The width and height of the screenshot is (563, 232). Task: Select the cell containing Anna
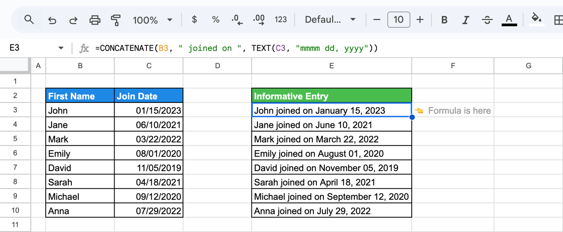(80, 211)
